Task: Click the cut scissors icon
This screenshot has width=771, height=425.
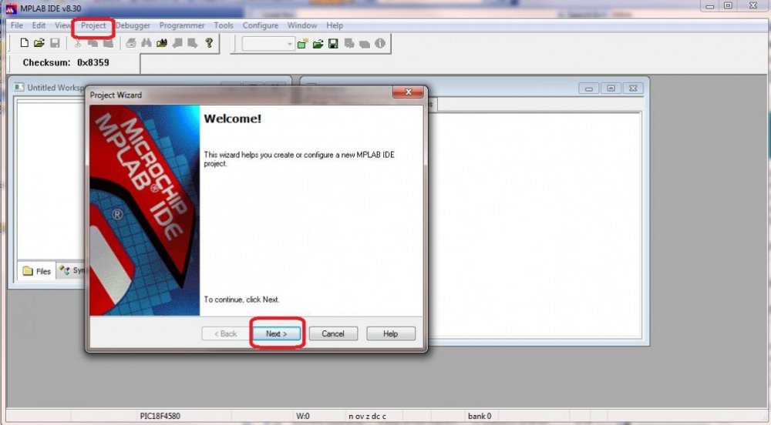Action: 78,43
